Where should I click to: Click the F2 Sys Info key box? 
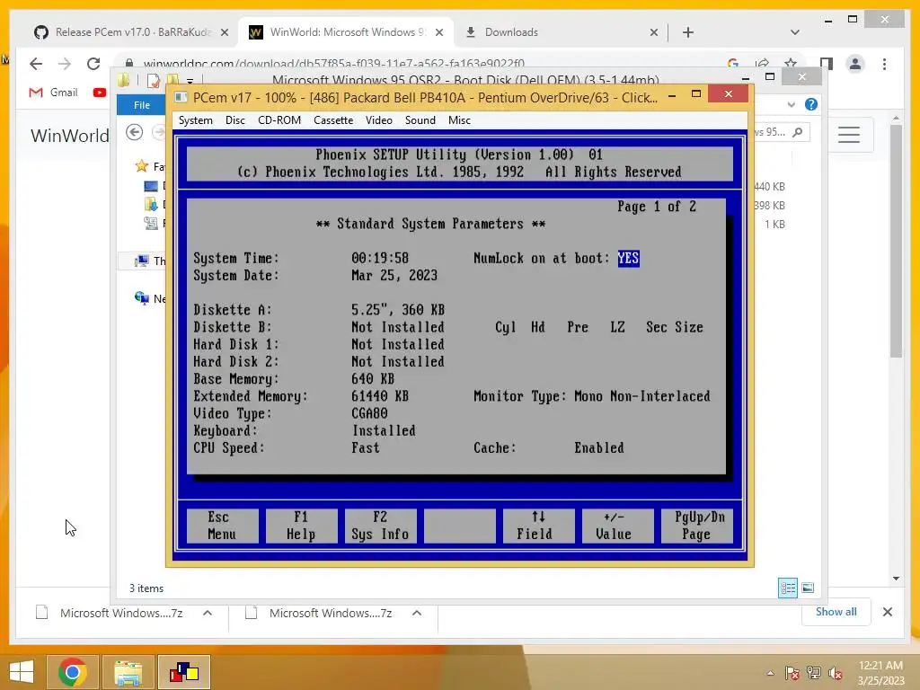[x=380, y=526]
